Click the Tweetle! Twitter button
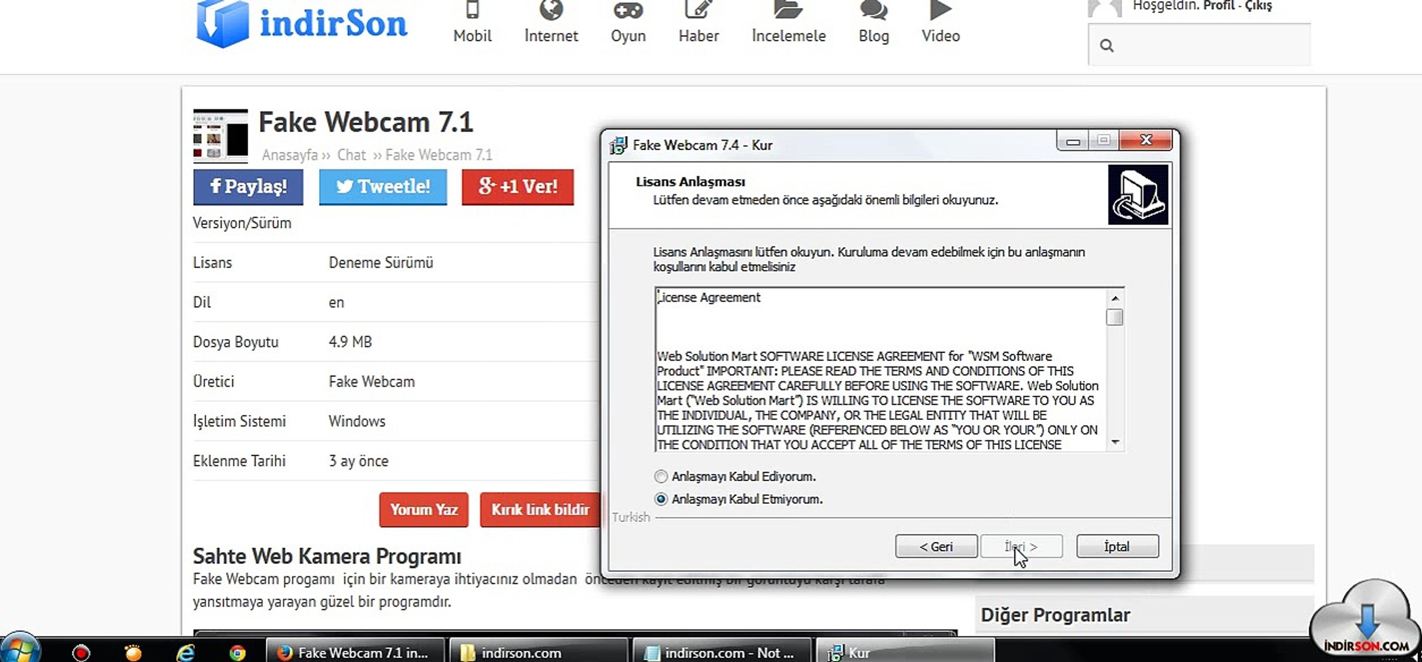The width and height of the screenshot is (1422, 662). pyautogui.click(x=383, y=186)
